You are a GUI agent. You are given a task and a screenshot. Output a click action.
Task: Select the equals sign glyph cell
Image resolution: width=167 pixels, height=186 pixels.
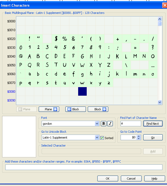click(135, 47)
